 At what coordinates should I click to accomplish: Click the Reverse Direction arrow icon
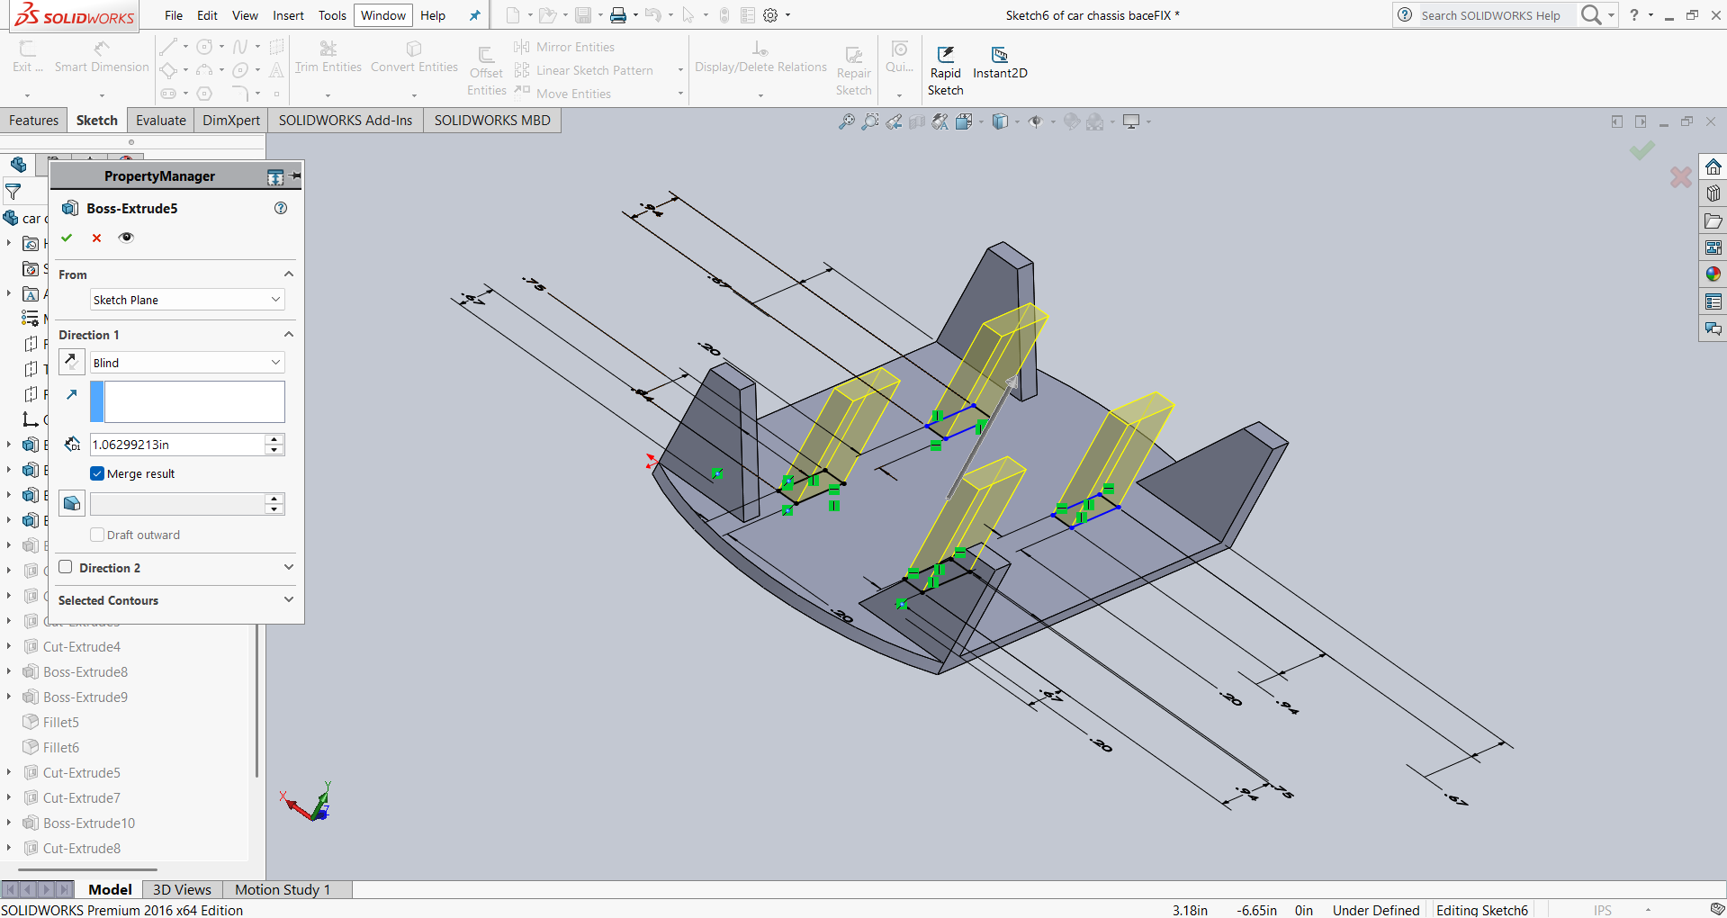[x=71, y=362]
